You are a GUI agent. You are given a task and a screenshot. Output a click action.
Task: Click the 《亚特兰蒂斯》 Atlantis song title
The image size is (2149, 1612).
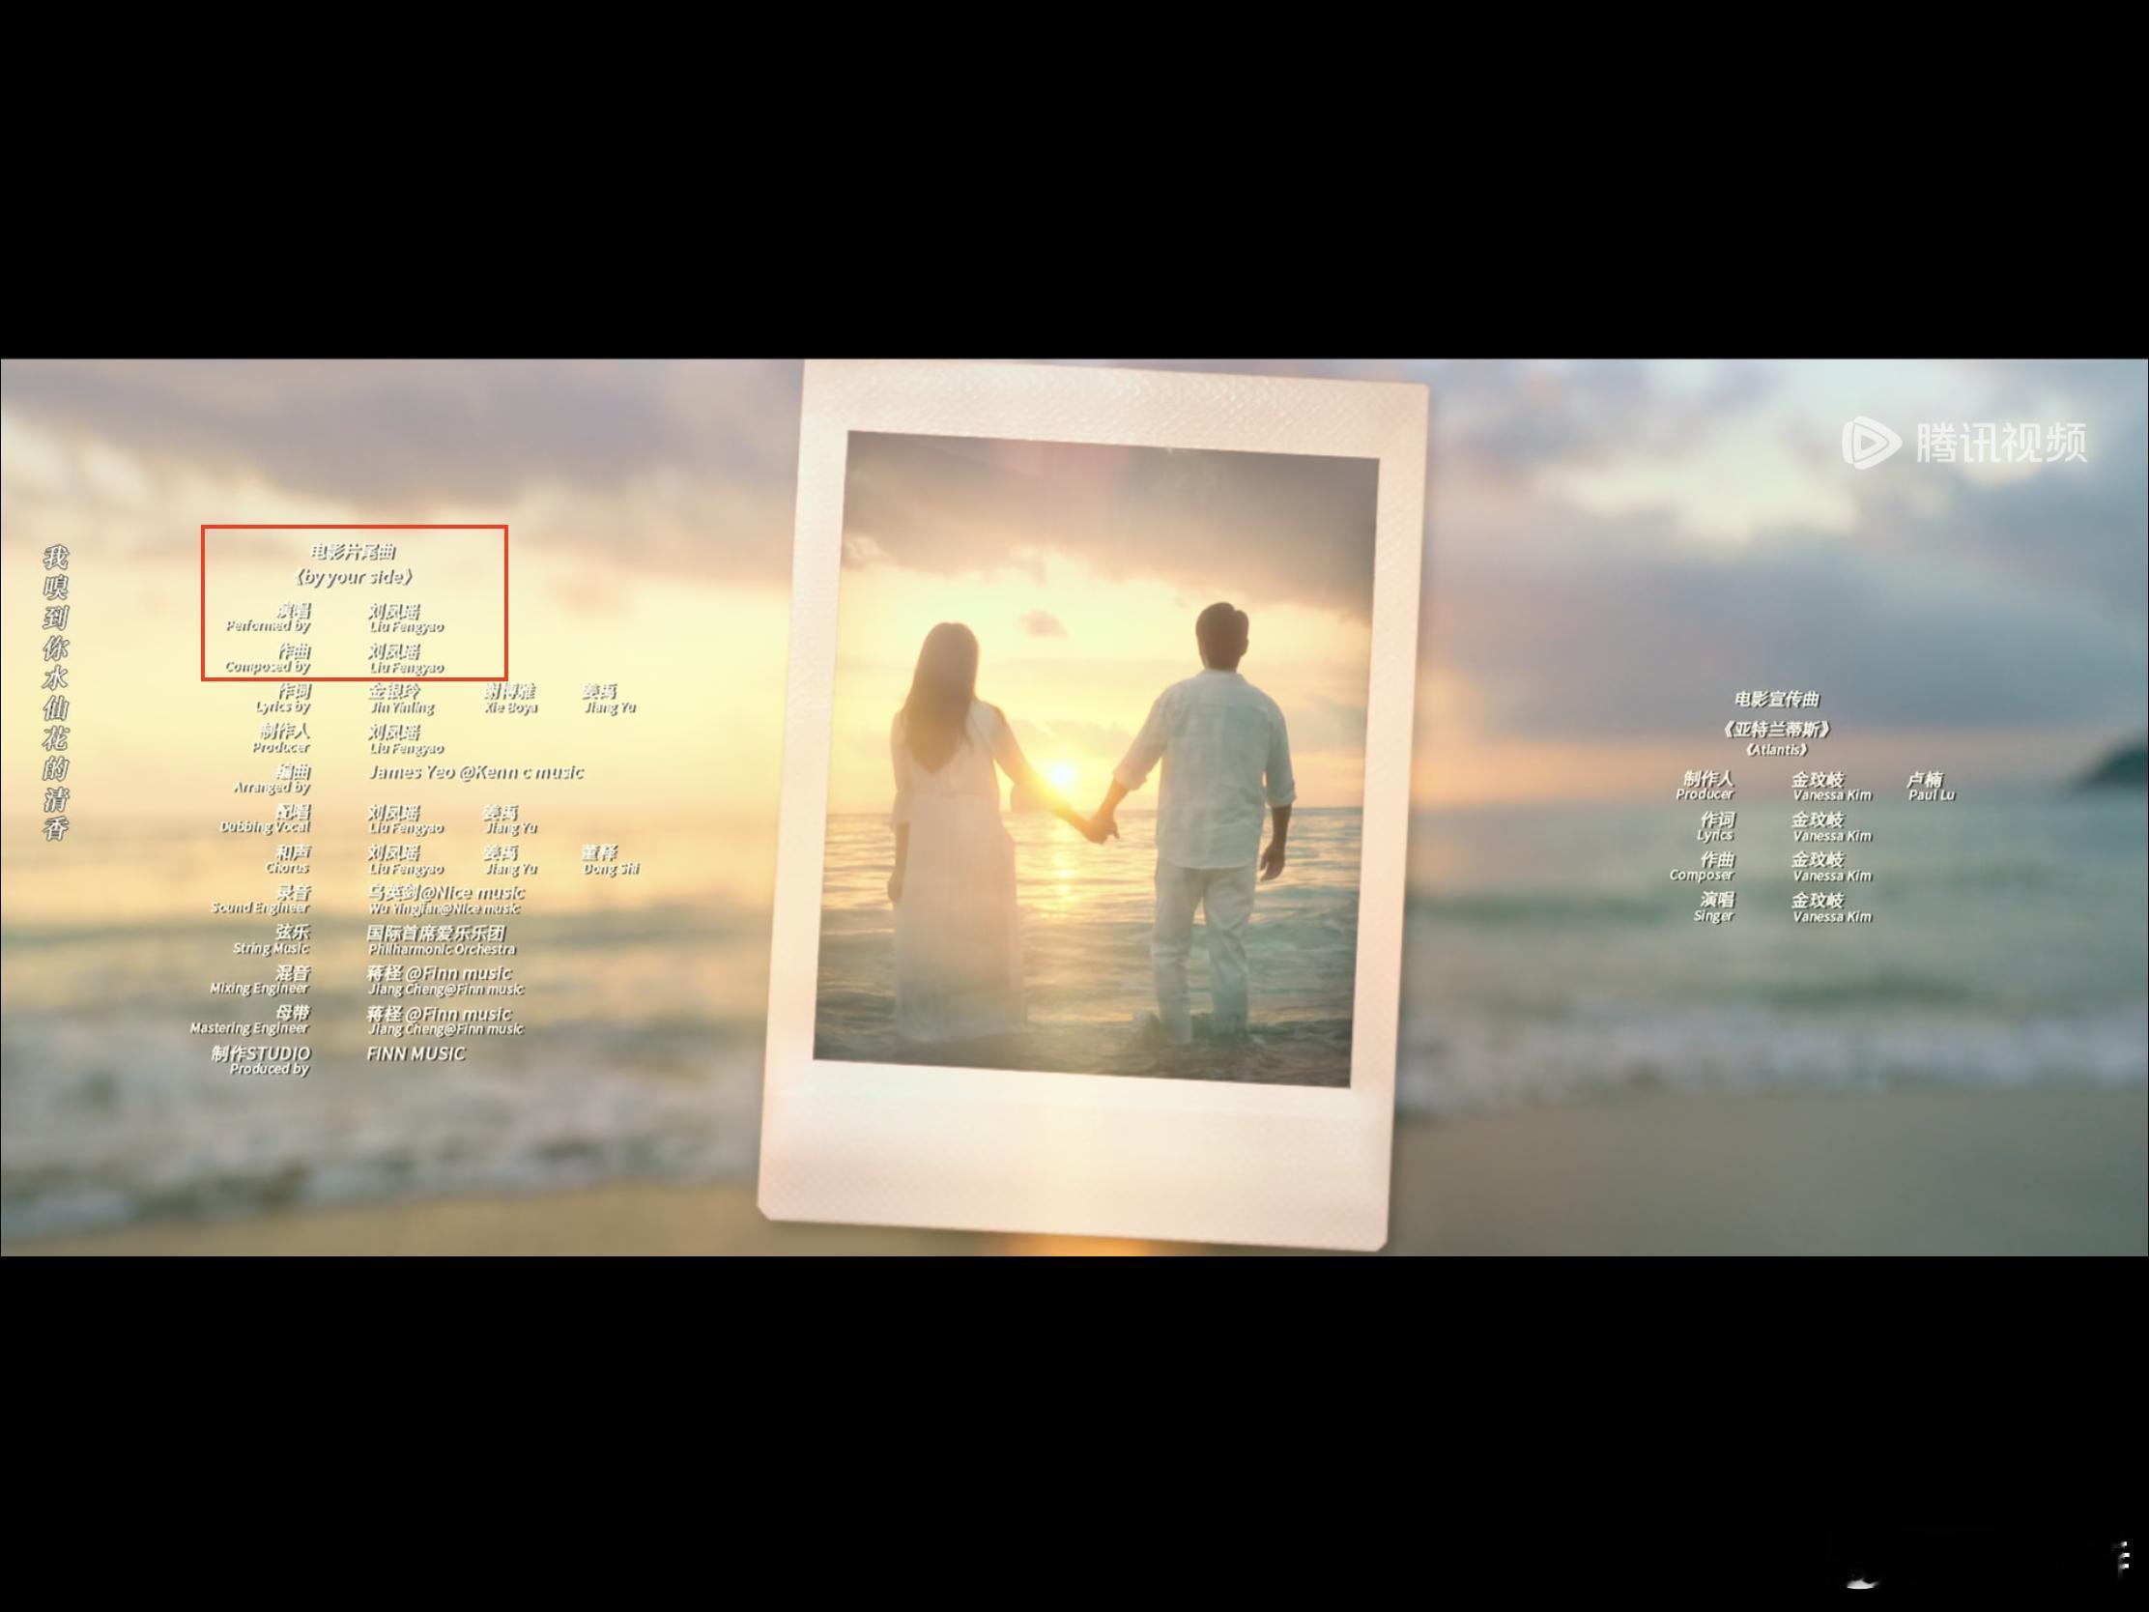[x=1777, y=731]
